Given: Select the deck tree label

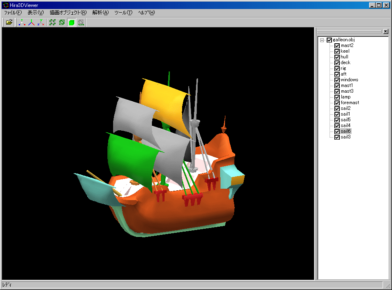Looking at the screenshot, I should point(345,63).
